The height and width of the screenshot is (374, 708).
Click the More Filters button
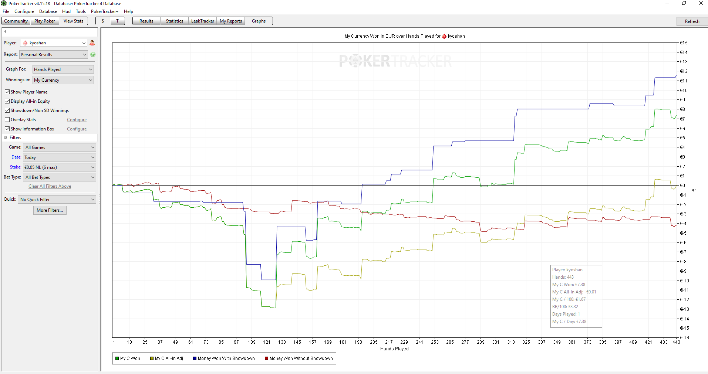click(x=50, y=210)
